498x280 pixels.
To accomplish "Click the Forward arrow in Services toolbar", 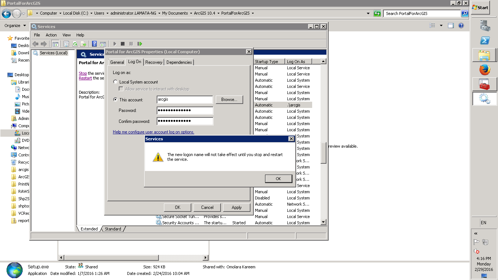I will (x=44, y=44).
